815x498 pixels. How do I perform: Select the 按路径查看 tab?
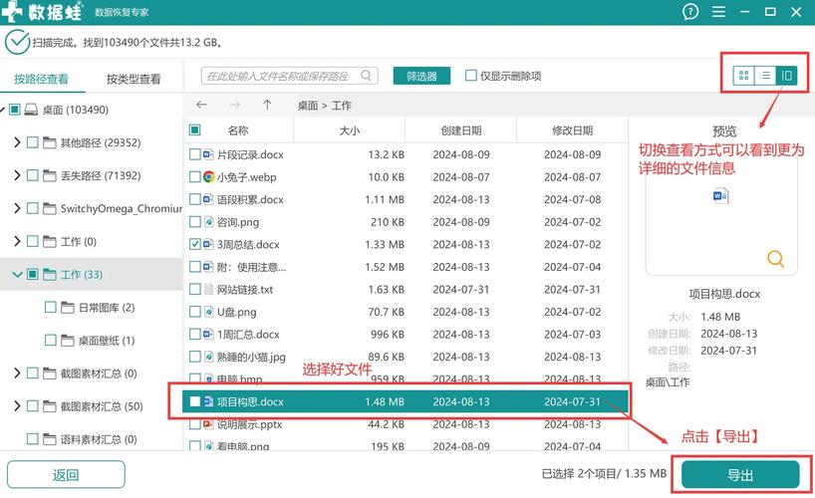[42, 80]
